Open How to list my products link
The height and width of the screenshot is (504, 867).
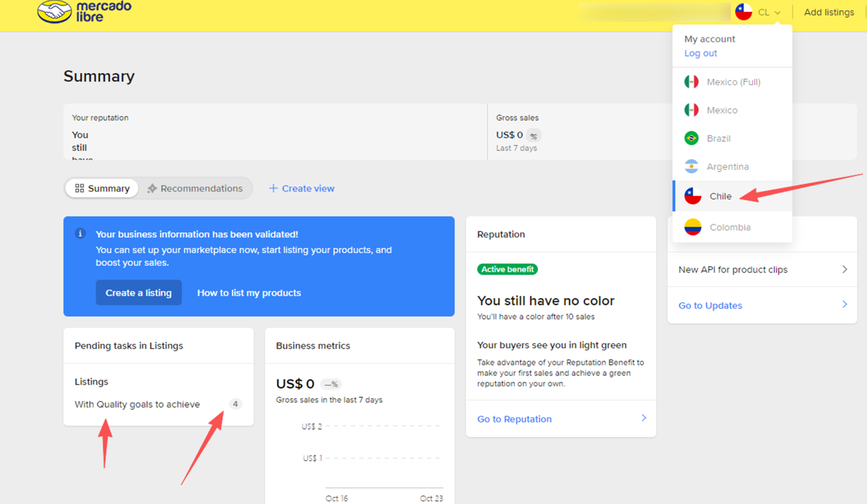coord(249,293)
